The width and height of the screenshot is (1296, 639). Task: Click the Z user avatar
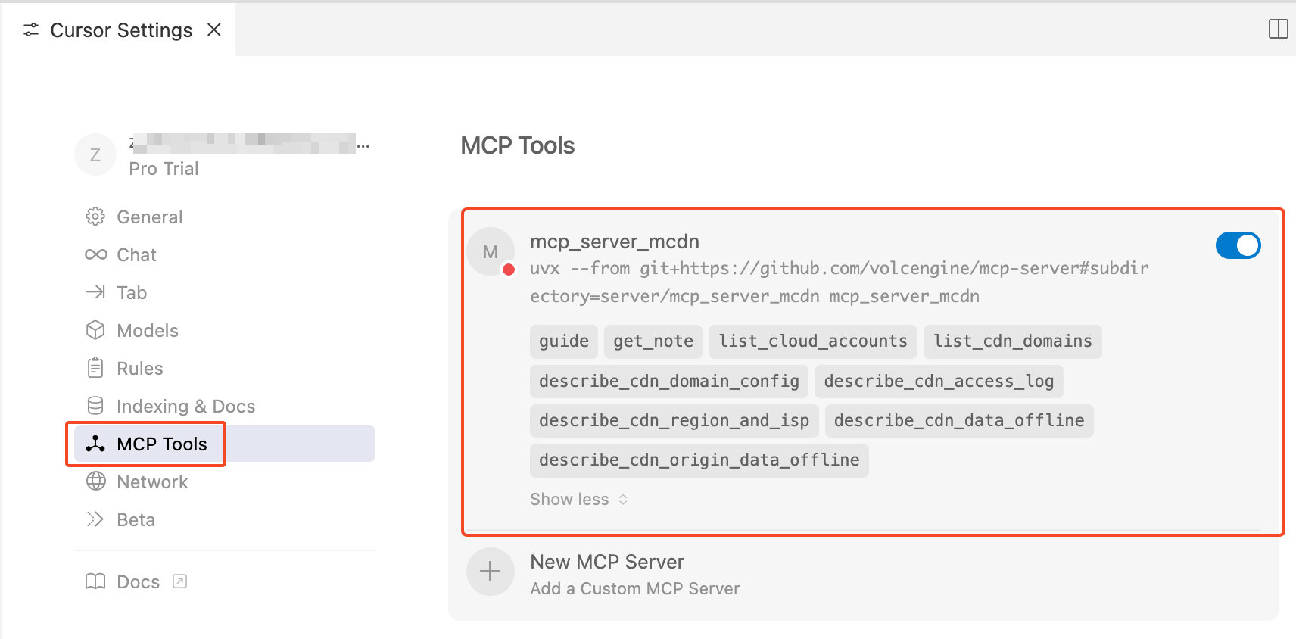click(95, 154)
